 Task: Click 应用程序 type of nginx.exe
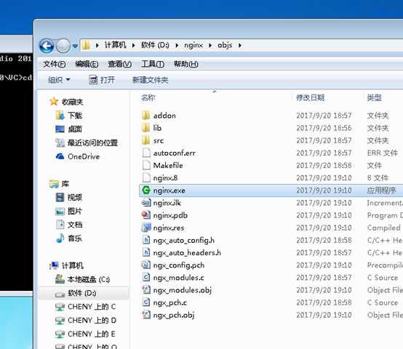click(x=381, y=190)
